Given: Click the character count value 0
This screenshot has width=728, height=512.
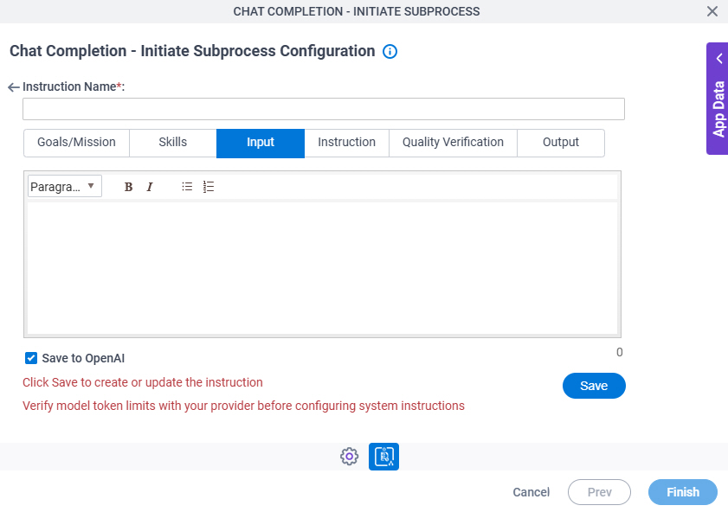Looking at the screenshot, I should click(619, 353).
